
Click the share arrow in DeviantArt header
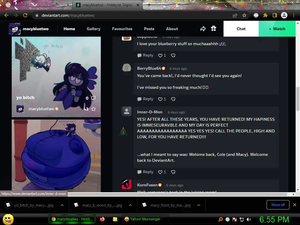pos(203,29)
